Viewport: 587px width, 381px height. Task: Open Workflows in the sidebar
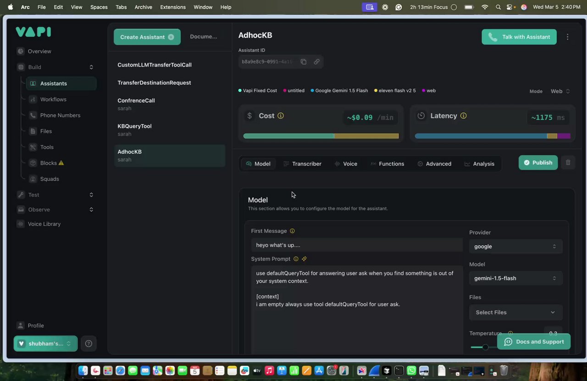[53, 99]
